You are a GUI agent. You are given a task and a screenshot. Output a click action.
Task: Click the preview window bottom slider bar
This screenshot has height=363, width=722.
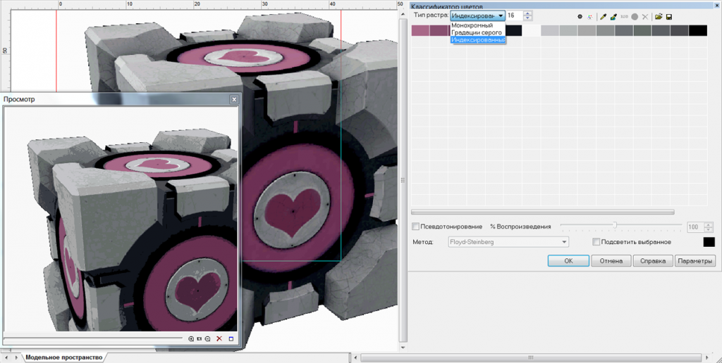pos(93,338)
